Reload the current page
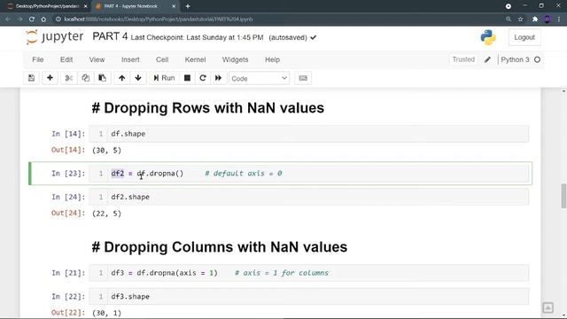The height and width of the screenshot is (319, 567). [x=32, y=19]
